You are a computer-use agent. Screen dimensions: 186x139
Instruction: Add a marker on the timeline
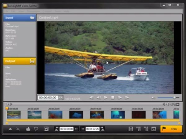pyautogui.click(x=10, y=129)
